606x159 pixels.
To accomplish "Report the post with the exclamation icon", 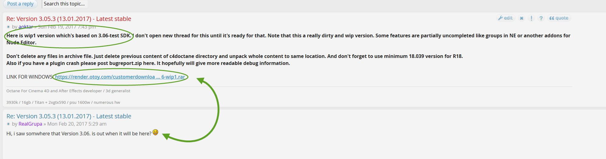I will [x=531, y=18].
